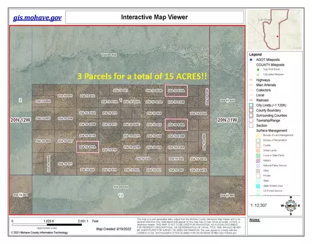Click the 1,025.6 scale distance value
Screen dimensions: 312x244
point(49,221)
